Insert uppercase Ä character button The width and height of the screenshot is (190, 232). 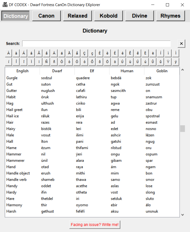click(54, 53)
